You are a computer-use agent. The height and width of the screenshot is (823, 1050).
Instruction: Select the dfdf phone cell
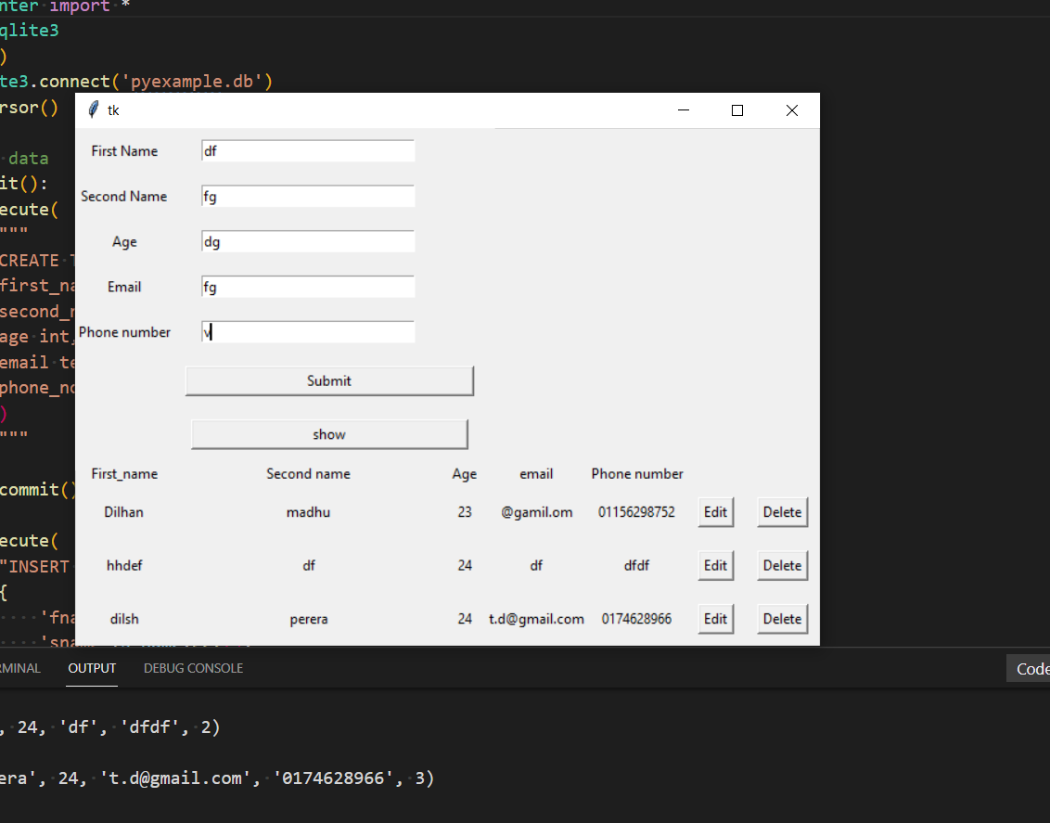coord(637,566)
